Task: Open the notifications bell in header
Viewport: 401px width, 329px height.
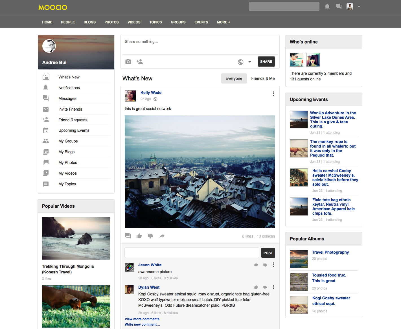Action: [x=327, y=6]
